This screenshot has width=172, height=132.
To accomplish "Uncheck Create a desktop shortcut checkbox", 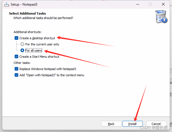I will (x=16, y=38).
